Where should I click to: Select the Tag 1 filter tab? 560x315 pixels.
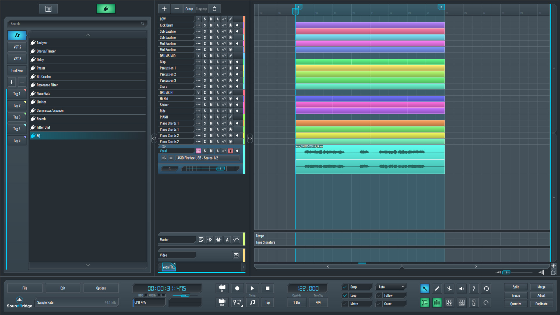[17, 94]
